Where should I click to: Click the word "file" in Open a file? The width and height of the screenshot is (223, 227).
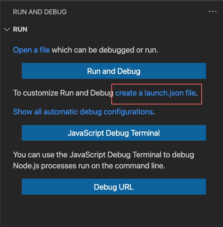tap(45, 50)
